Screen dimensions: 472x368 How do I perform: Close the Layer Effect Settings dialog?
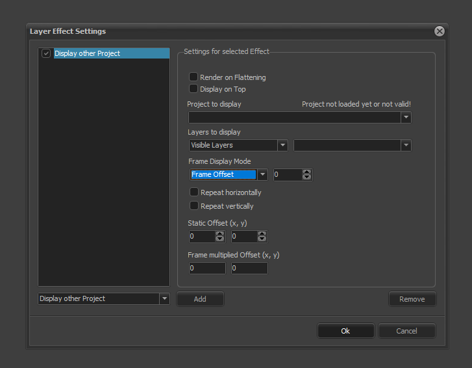coord(440,31)
